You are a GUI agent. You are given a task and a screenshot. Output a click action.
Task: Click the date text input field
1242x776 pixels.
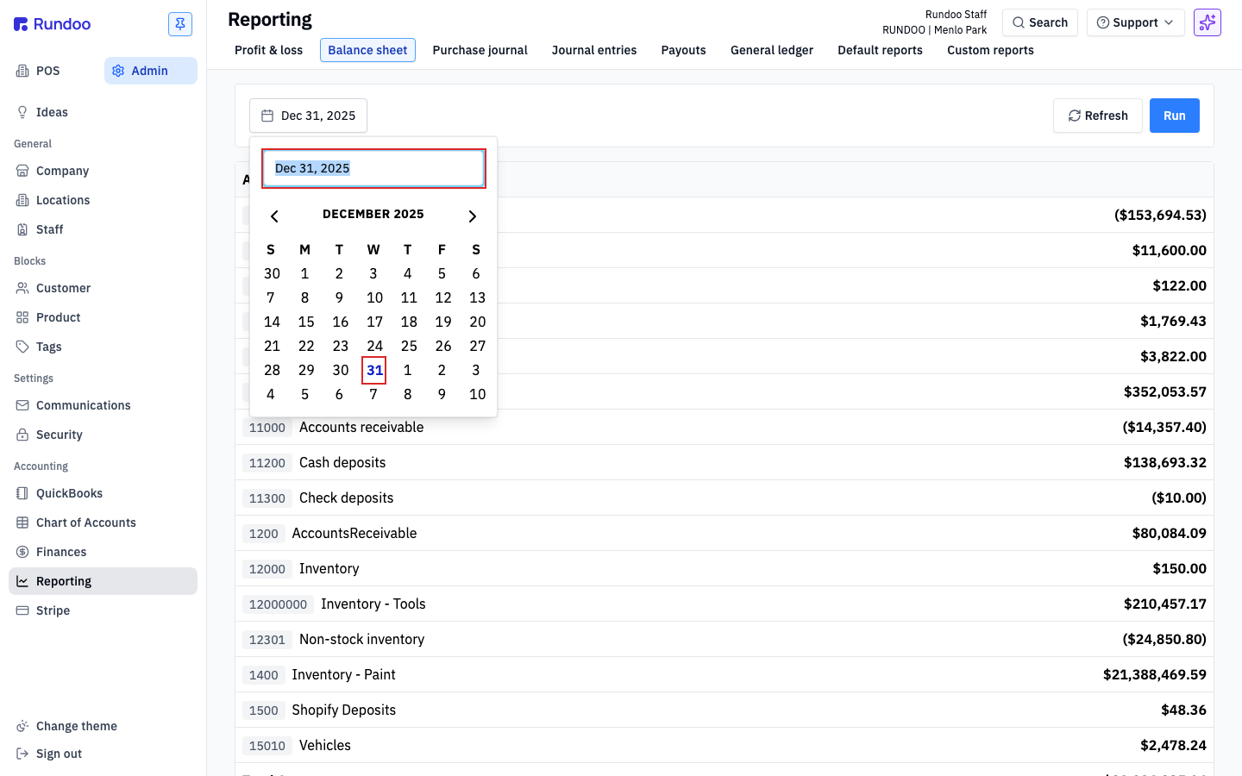click(x=373, y=168)
